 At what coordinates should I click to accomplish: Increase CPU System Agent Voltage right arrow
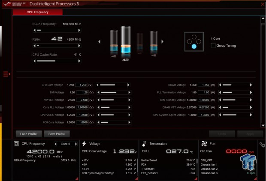coord(251,115)
